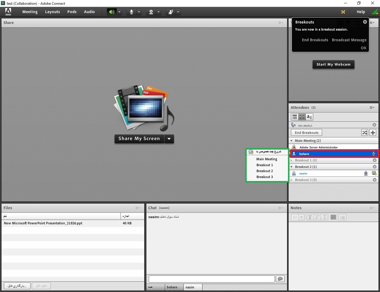Open Attendees pod options menu

372,107
